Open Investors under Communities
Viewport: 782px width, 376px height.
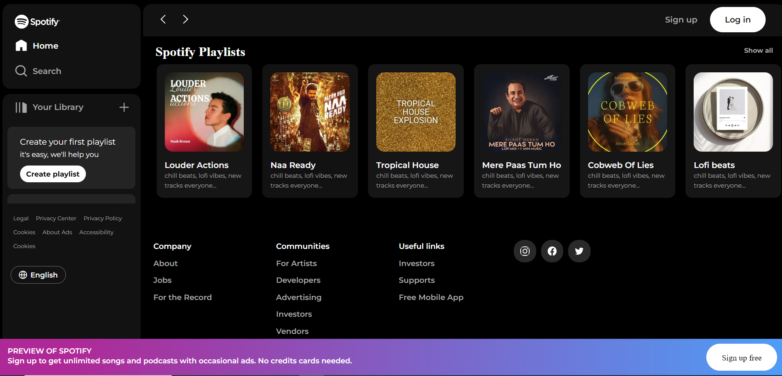[x=294, y=314]
